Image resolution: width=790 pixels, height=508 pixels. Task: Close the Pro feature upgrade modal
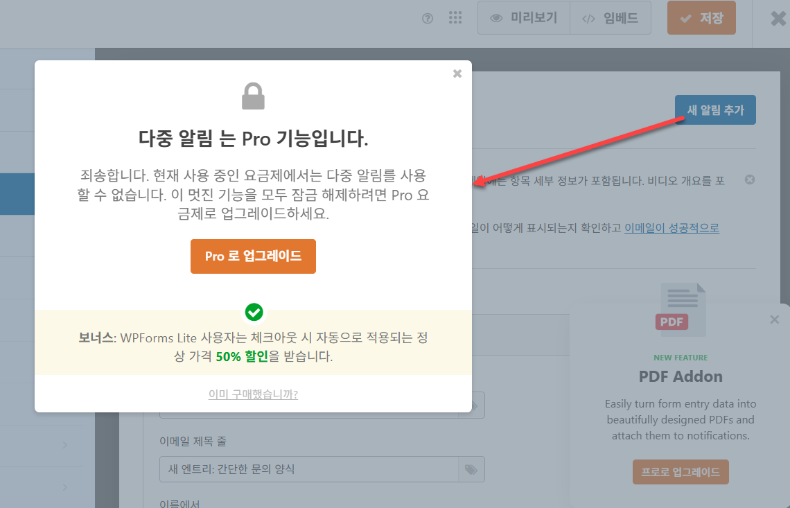click(x=457, y=73)
